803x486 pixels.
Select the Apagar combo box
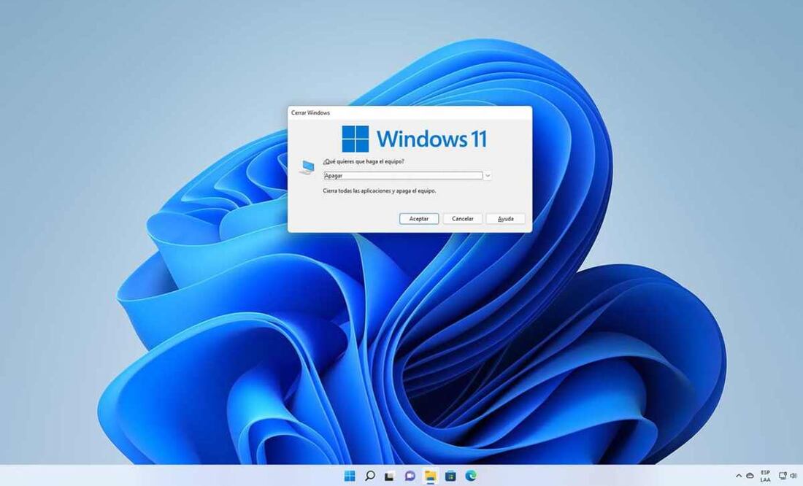[401, 175]
